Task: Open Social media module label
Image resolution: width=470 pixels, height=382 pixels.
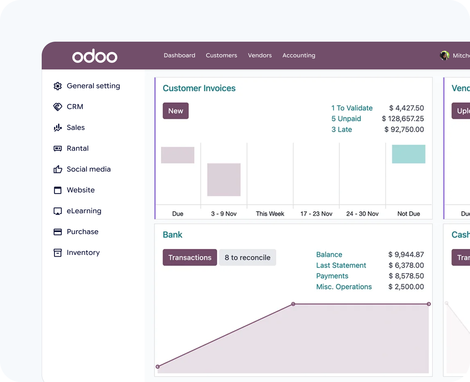Action: [89, 169]
